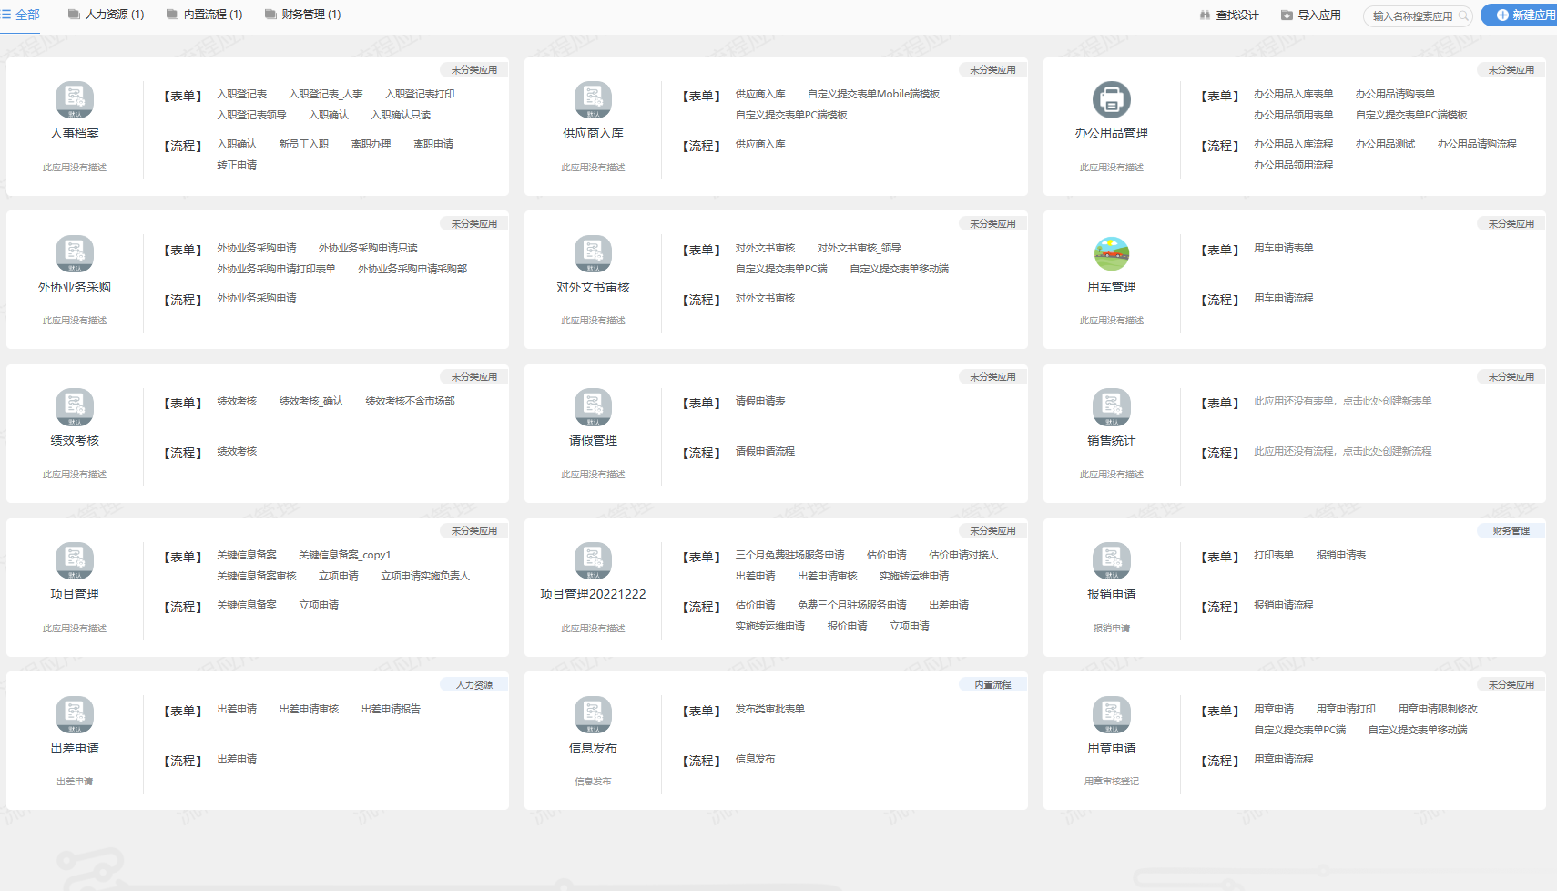Focus the 输入名称搜索应用 search field
Image resolution: width=1557 pixels, height=891 pixels.
[x=1417, y=15]
